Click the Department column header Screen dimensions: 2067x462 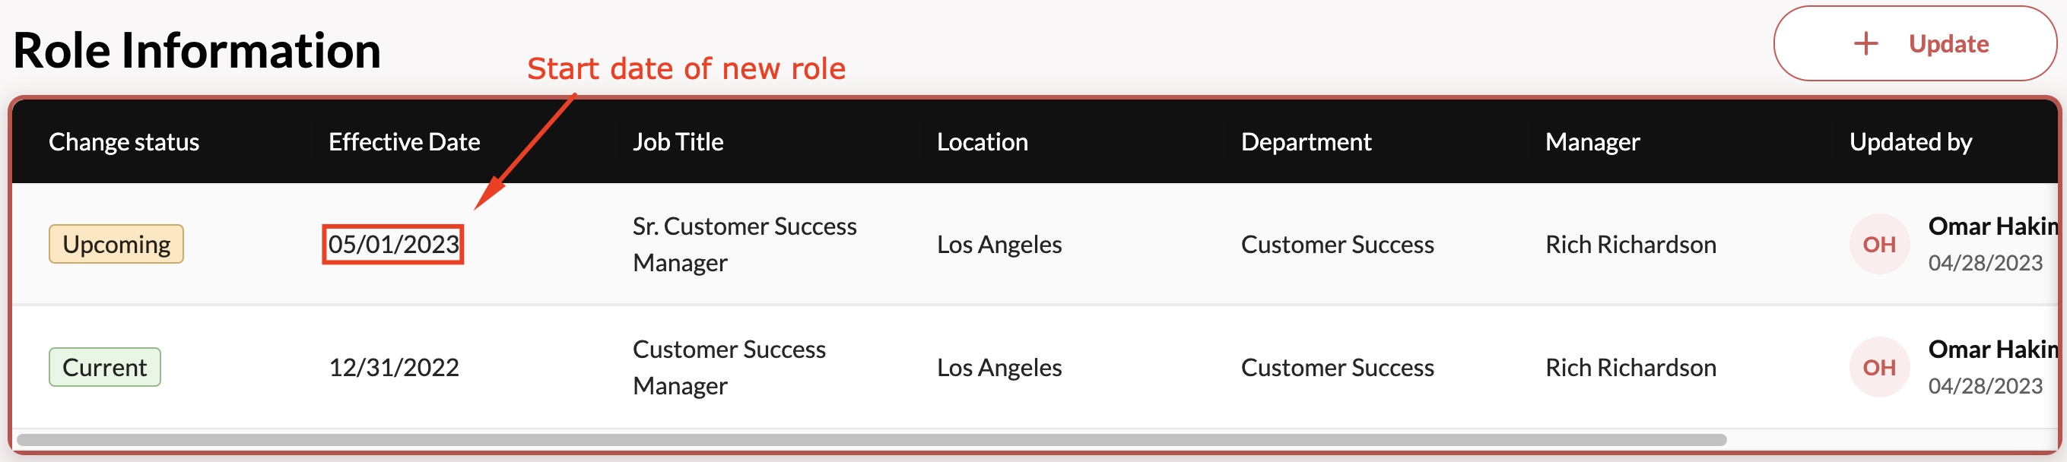[1306, 142]
